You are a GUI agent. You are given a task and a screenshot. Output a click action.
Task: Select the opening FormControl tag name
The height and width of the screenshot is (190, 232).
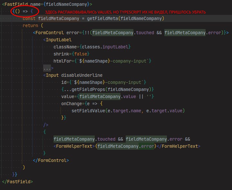tap(50, 33)
